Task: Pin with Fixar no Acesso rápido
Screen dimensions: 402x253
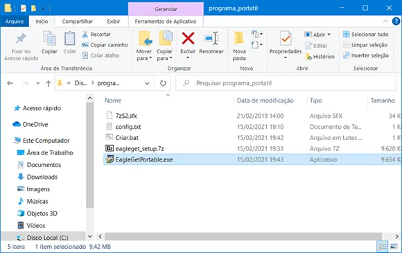Action: click(21, 47)
